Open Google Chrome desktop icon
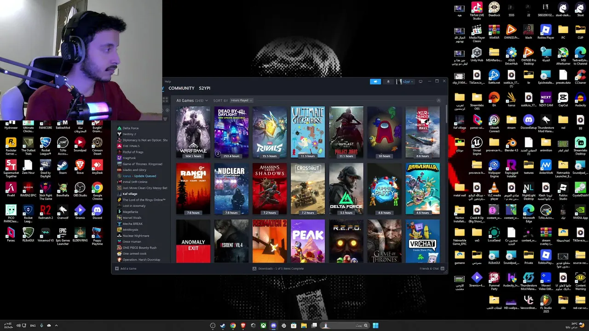This screenshot has height=331, width=589. point(97,191)
